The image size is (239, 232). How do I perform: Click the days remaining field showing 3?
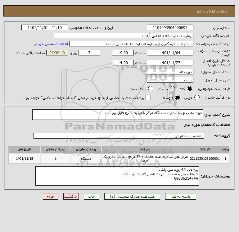pos(89,53)
